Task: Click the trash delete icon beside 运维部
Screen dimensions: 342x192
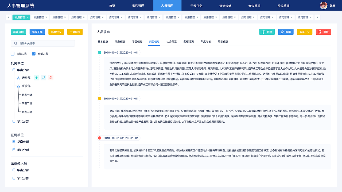Action: (51, 78)
